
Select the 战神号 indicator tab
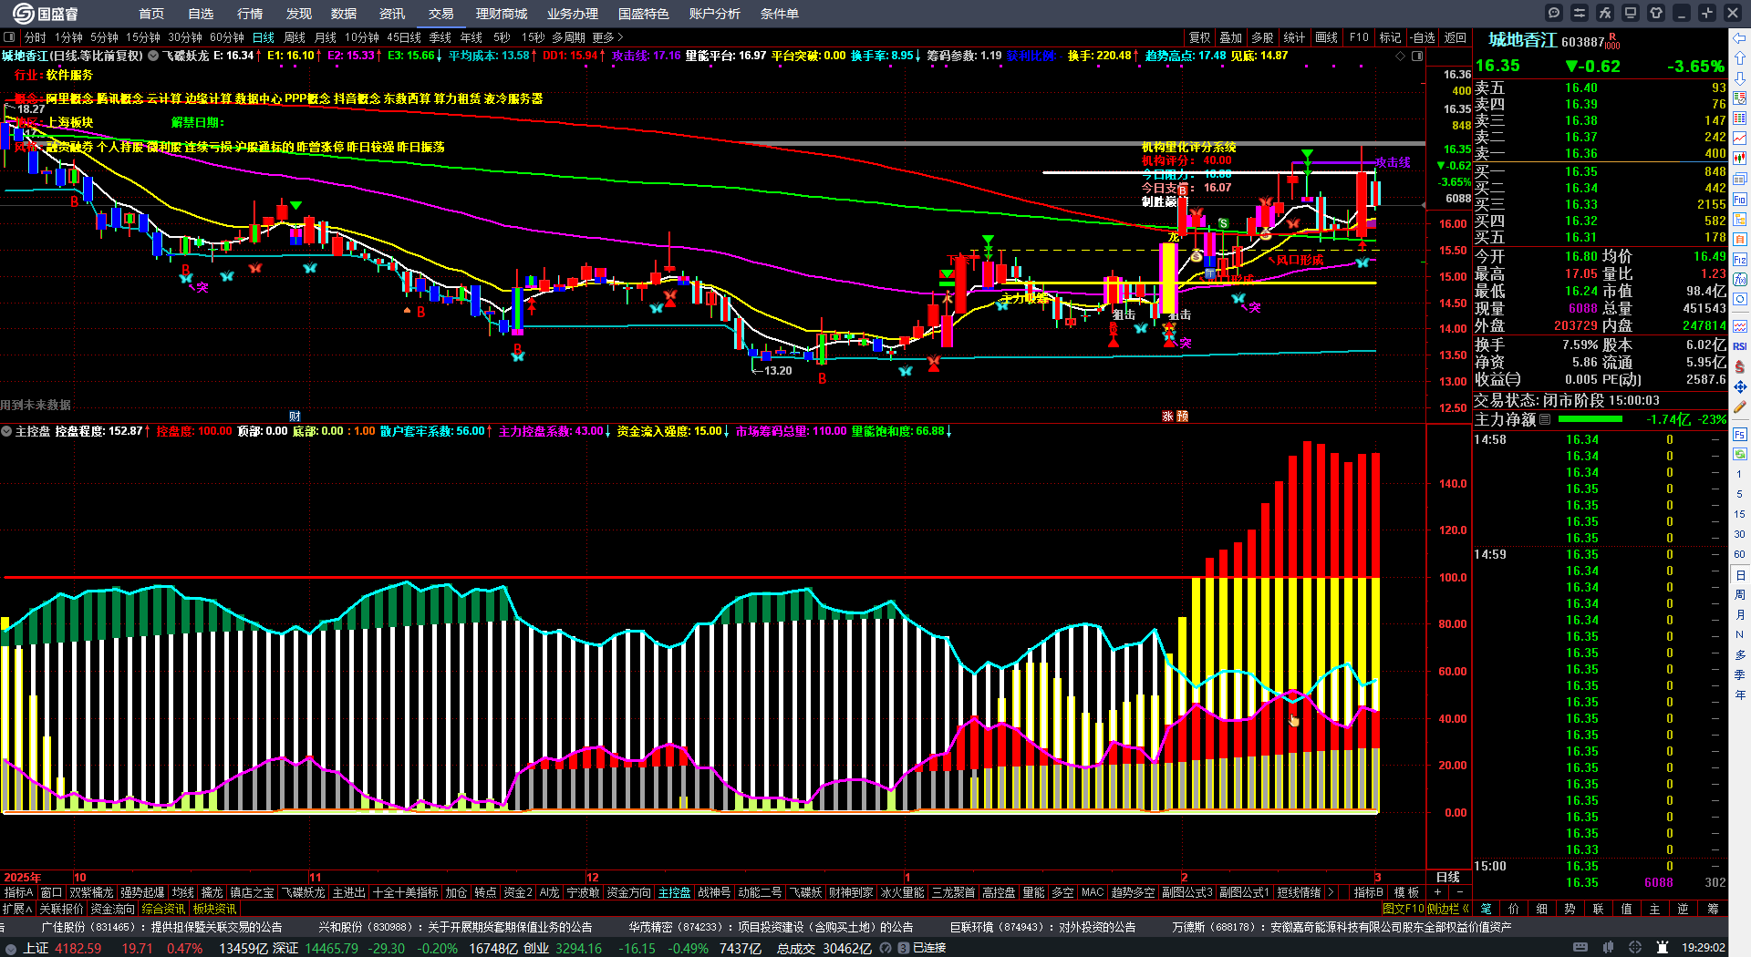[x=715, y=892]
